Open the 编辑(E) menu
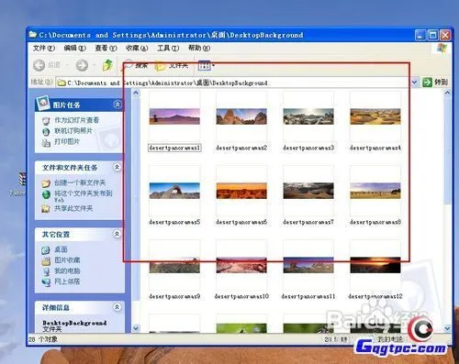 pos(75,49)
